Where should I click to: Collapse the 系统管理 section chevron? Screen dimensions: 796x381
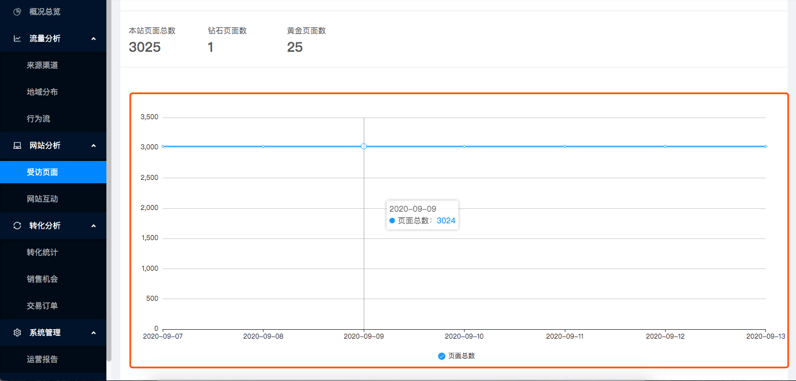(x=94, y=333)
